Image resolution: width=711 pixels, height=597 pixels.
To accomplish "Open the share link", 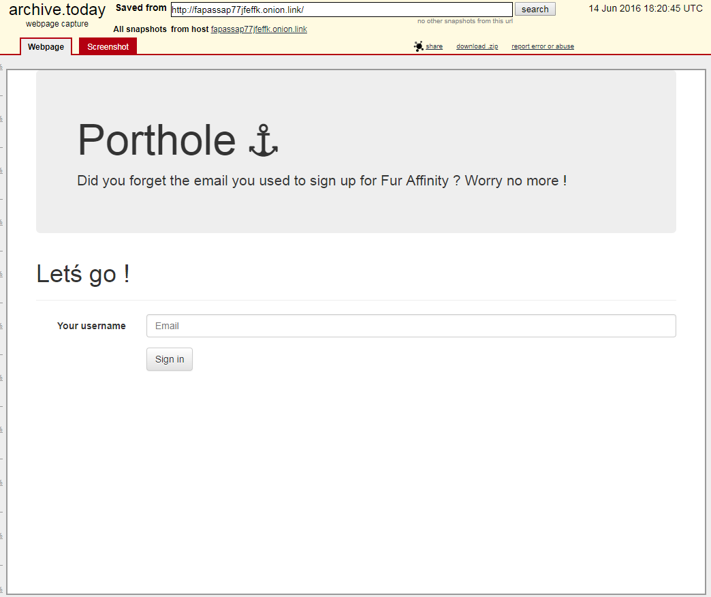I will pos(434,46).
